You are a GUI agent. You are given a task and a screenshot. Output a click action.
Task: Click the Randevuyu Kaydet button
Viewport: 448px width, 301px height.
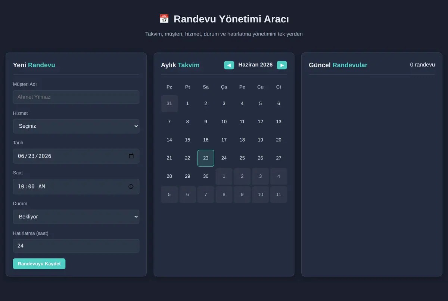[x=39, y=264]
